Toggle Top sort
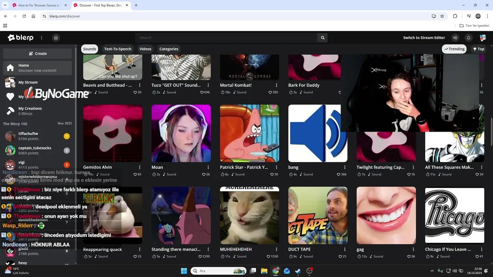 pos(479,49)
